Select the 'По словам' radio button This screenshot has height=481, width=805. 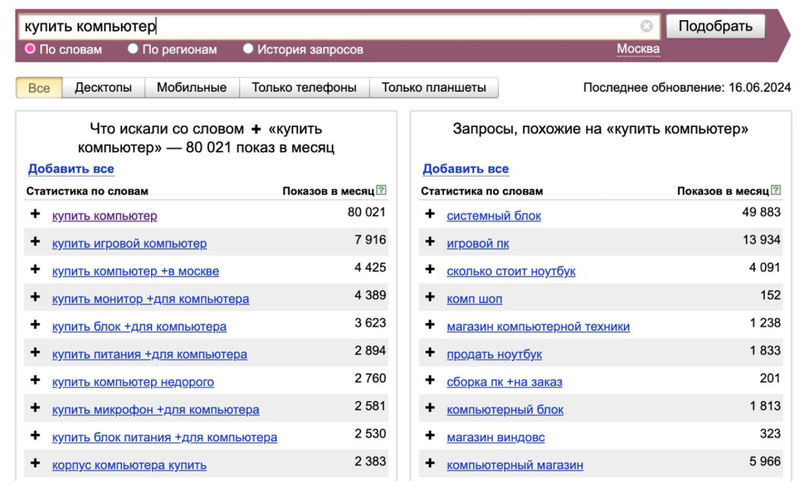(30, 49)
